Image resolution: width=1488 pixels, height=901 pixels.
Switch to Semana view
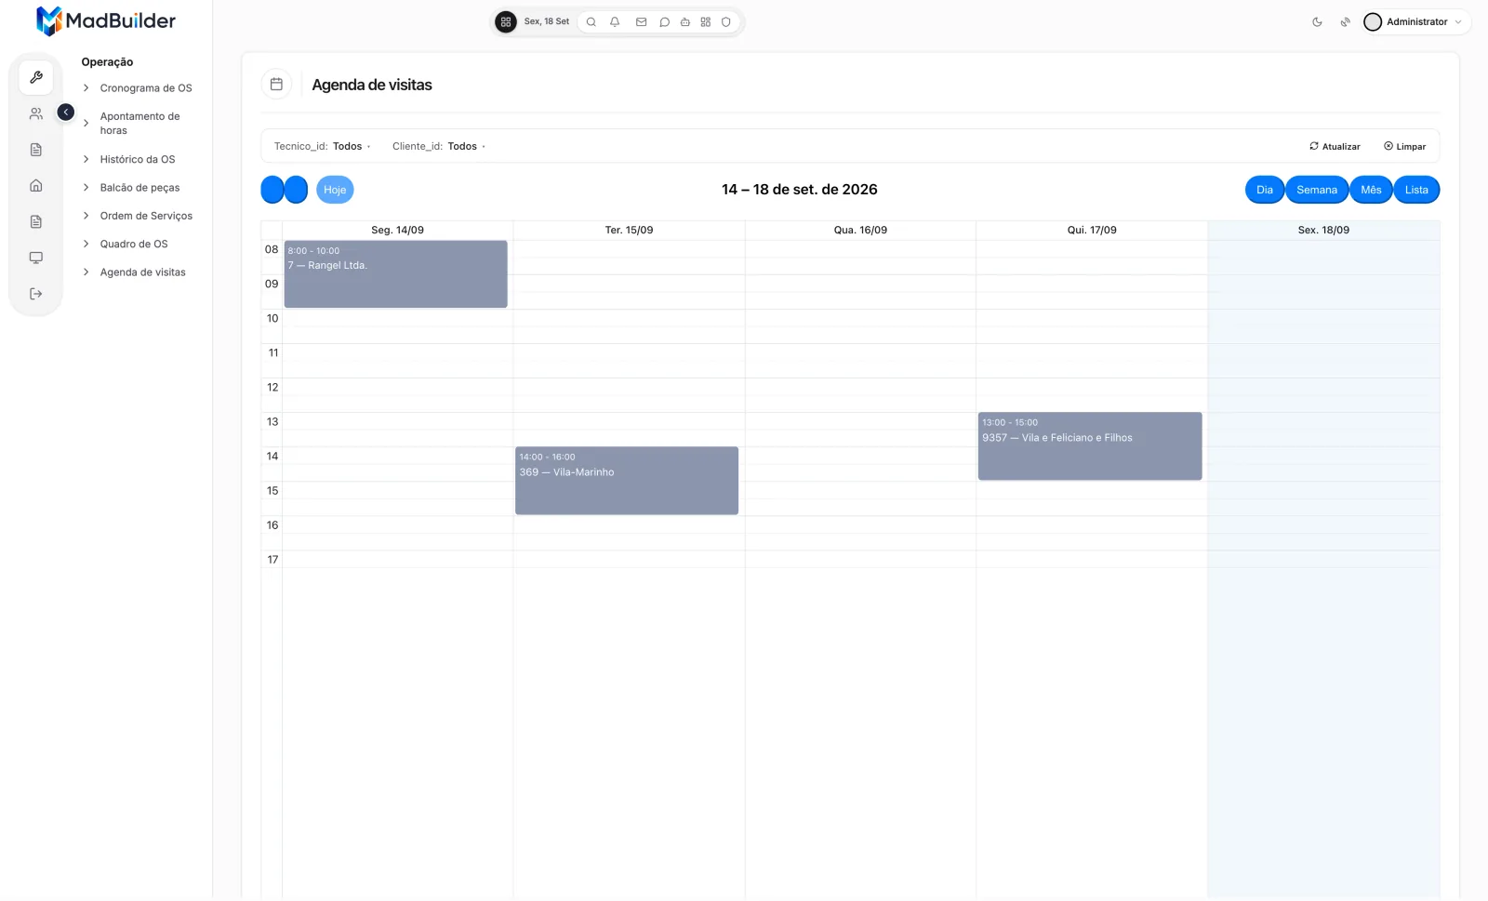[x=1317, y=190]
